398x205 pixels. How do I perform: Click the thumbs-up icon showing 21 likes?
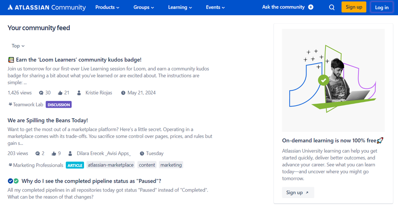tap(60, 93)
